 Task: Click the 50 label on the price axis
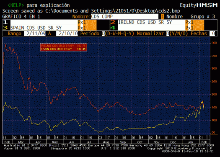click(x=213, y=133)
